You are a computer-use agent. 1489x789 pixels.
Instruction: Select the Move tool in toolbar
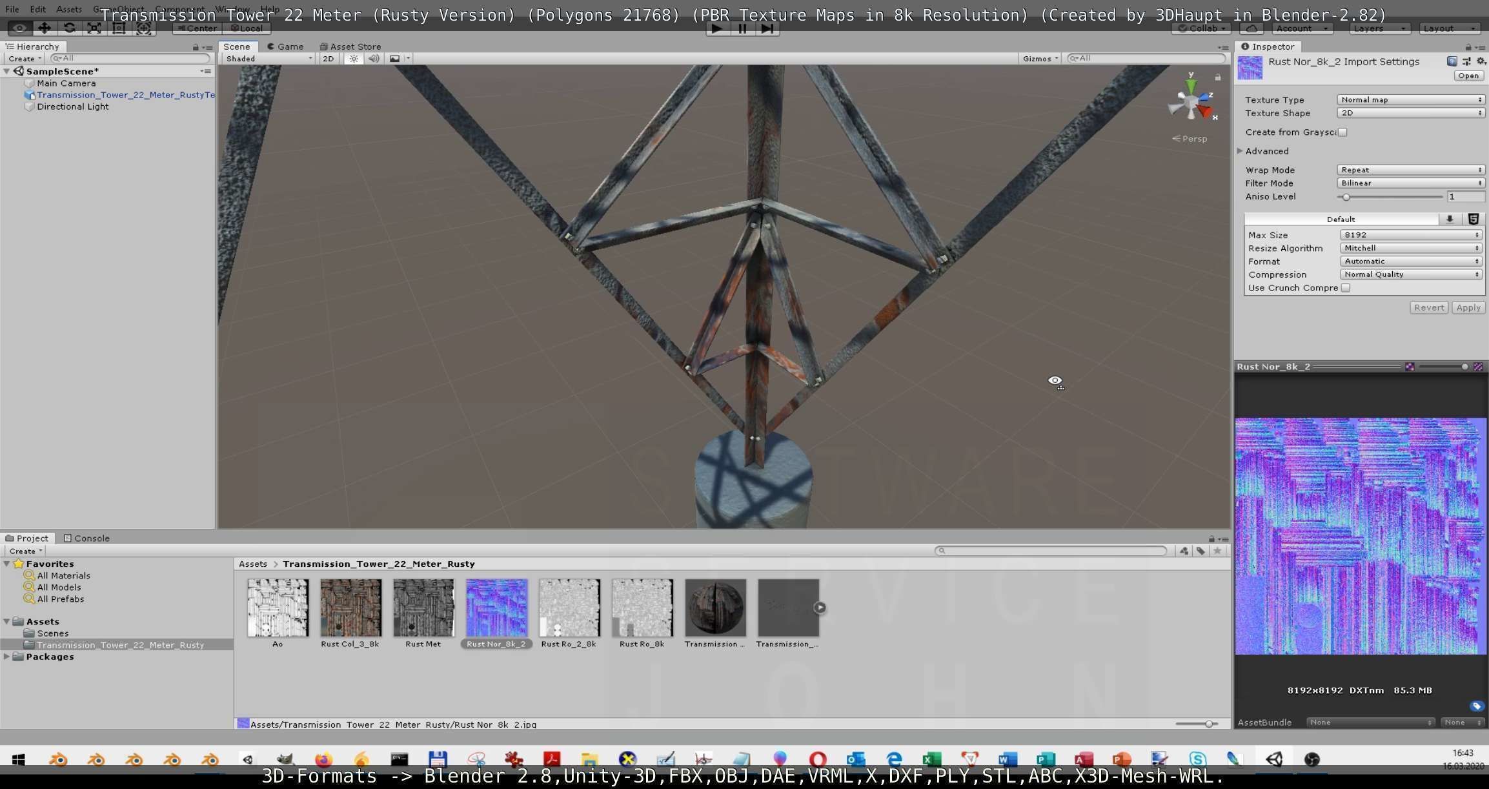click(x=44, y=28)
